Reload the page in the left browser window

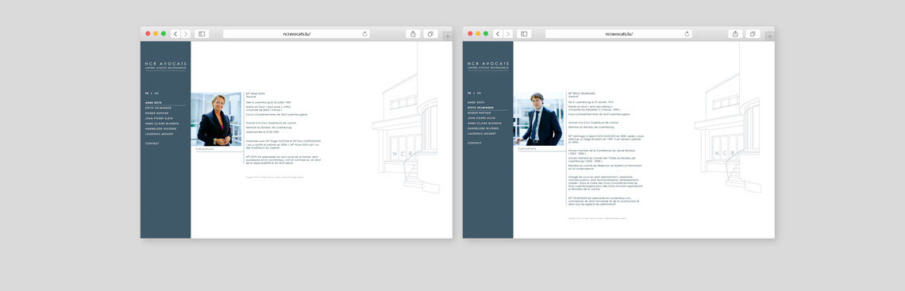click(364, 34)
